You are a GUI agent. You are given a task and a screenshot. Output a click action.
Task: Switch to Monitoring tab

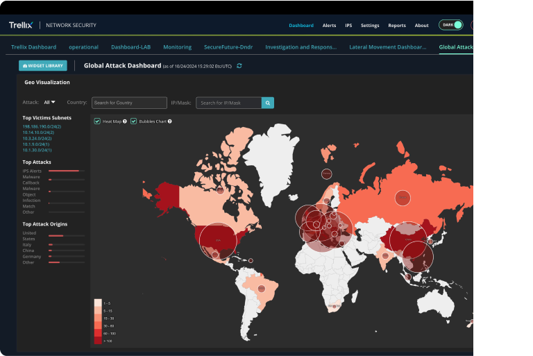[178, 47]
